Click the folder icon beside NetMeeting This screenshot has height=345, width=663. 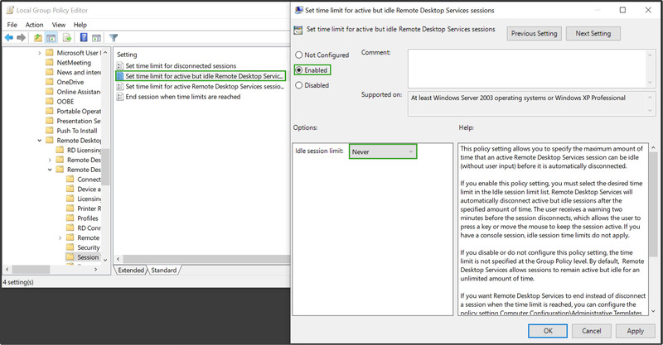tap(50, 63)
